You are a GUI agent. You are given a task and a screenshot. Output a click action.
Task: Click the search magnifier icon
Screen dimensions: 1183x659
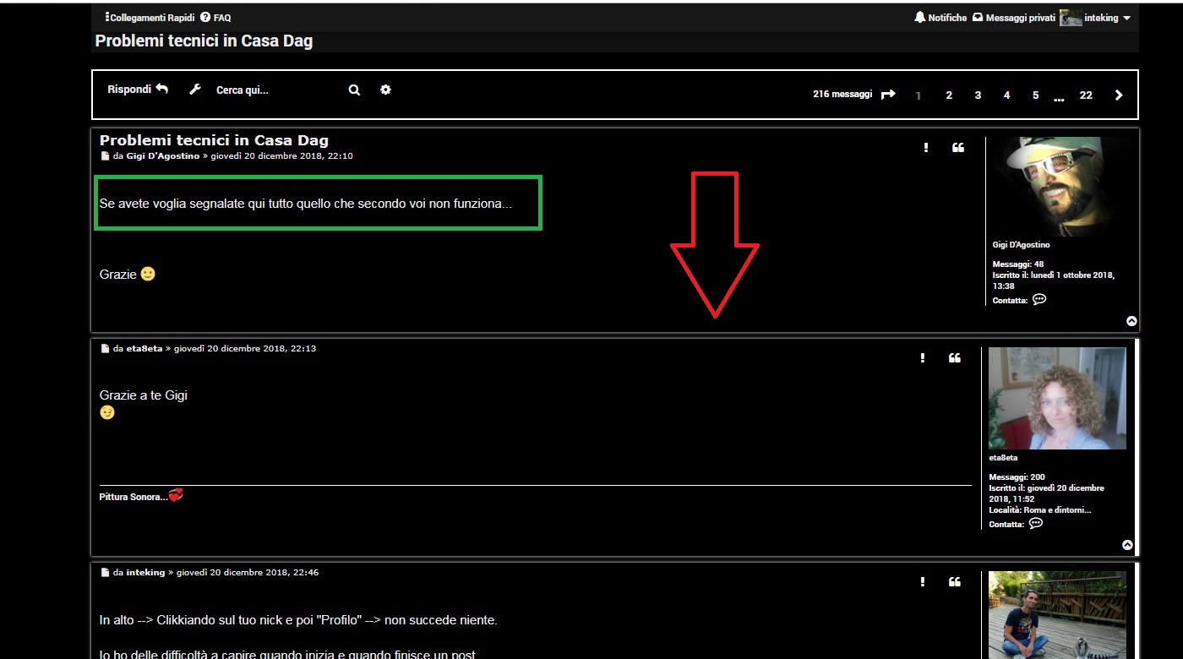pos(354,90)
